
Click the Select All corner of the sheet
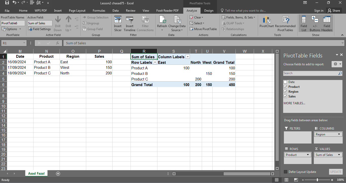coord(4,51)
